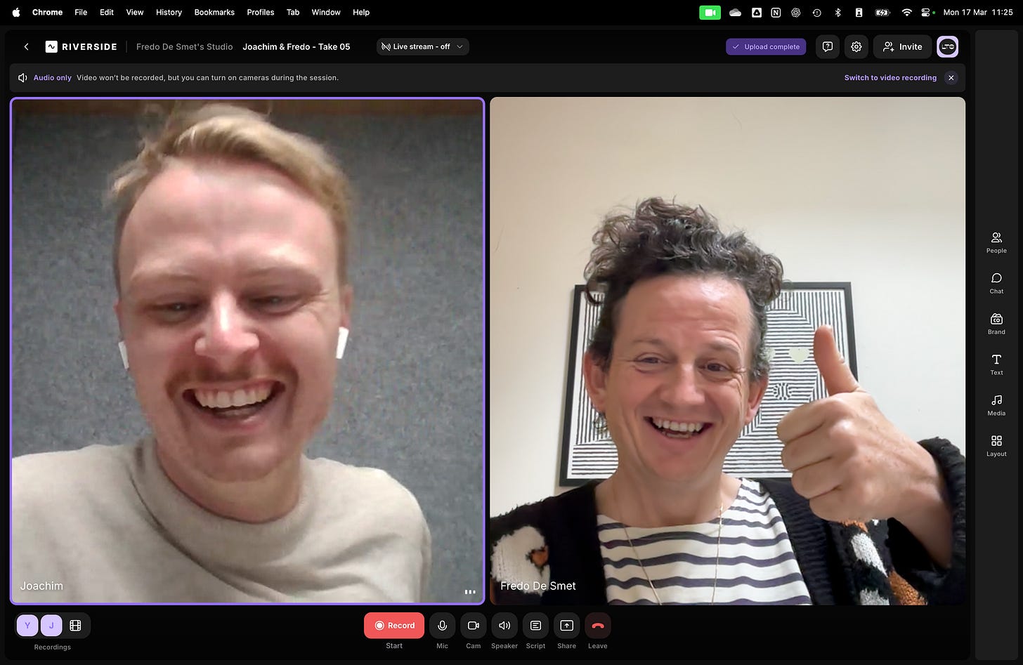Click the Riverside logo
This screenshot has width=1023, height=665.
point(82,46)
